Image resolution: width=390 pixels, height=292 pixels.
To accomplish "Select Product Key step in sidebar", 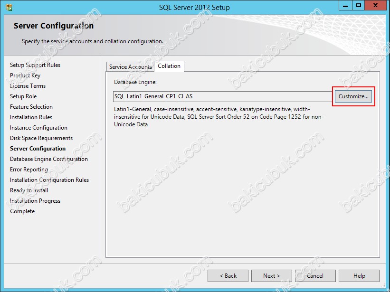I will 25,75.
